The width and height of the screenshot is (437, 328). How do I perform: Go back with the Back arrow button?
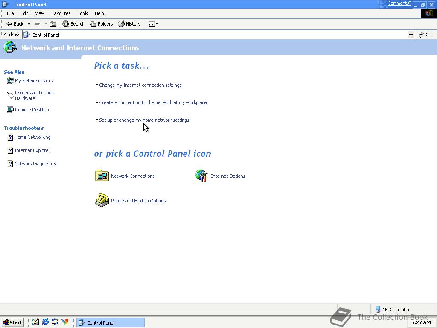(15, 24)
